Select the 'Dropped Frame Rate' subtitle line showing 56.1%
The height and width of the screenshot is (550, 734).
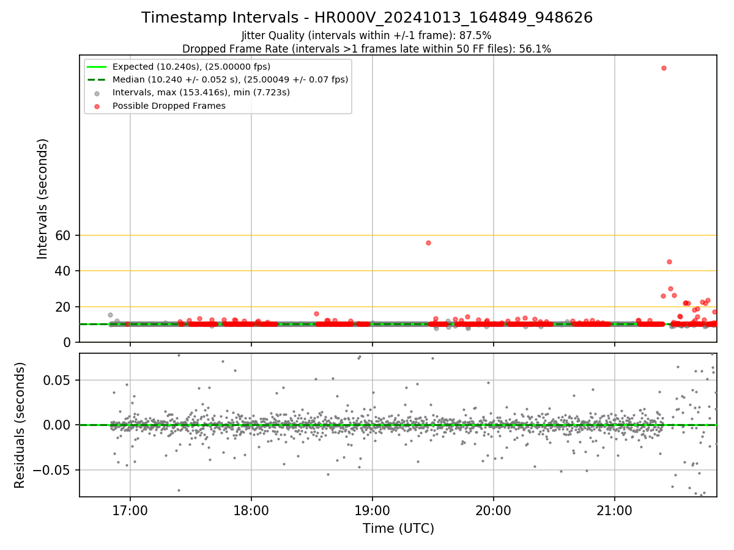click(366, 49)
